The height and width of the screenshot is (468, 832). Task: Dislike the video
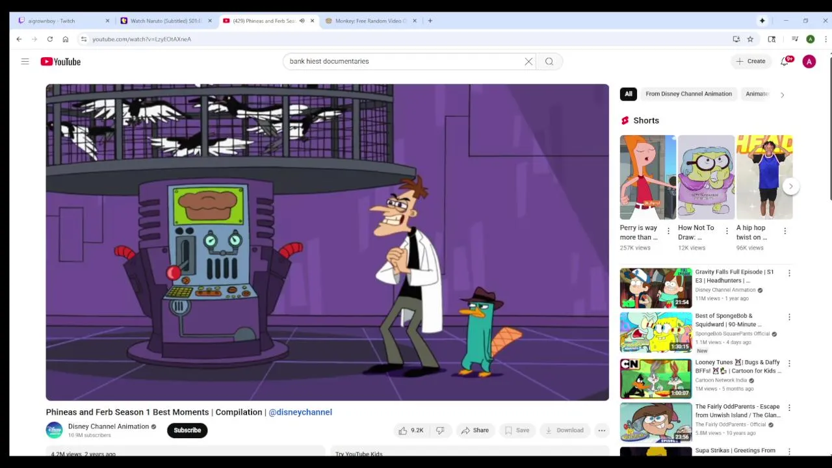440,430
